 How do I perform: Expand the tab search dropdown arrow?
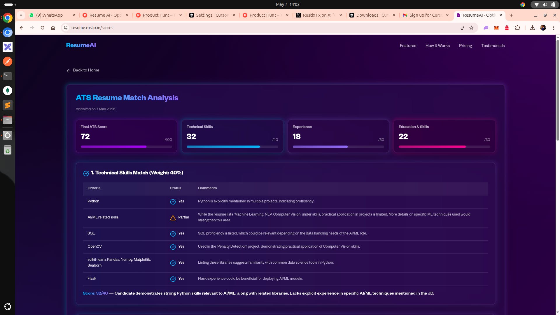tap(21, 15)
